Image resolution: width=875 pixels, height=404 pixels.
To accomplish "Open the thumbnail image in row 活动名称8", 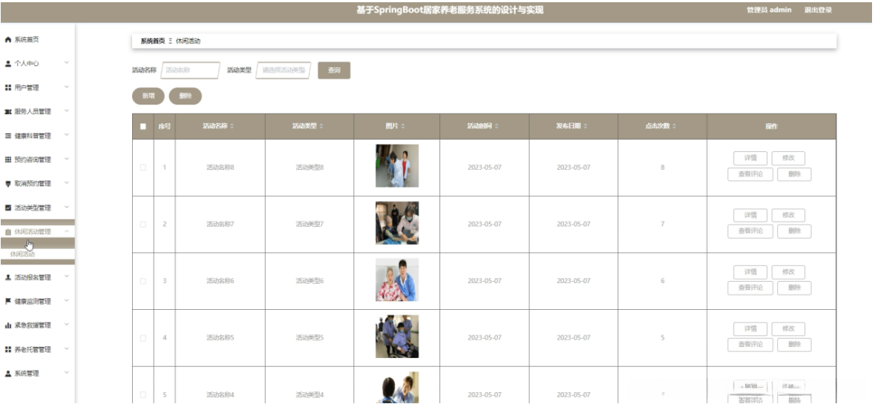I will (397, 165).
